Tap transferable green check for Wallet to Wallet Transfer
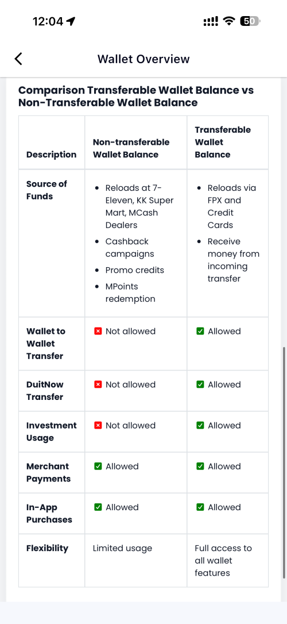Viewport: 287px width, 624px height. point(200,331)
